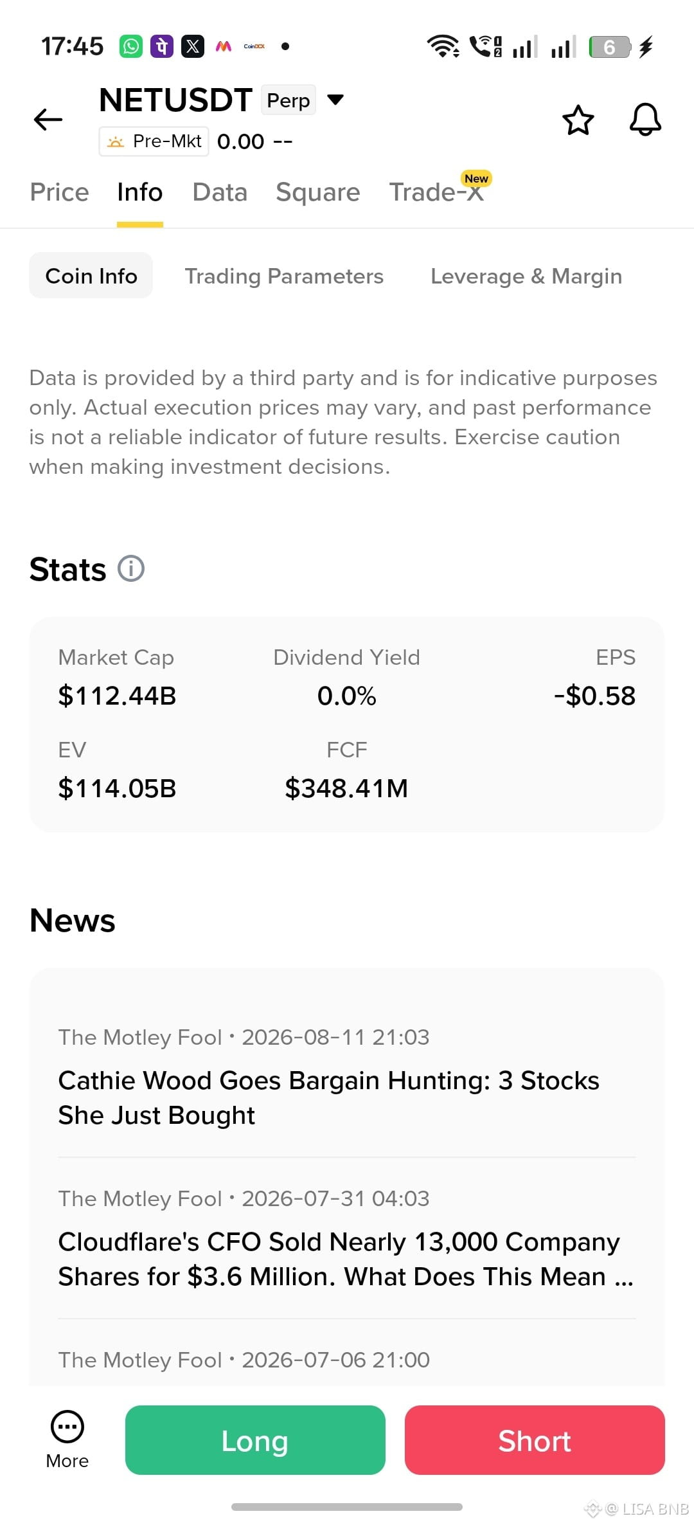Tap the back arrow icon
The height and width of the screenshot is (1525, 694).
point(48,120)
